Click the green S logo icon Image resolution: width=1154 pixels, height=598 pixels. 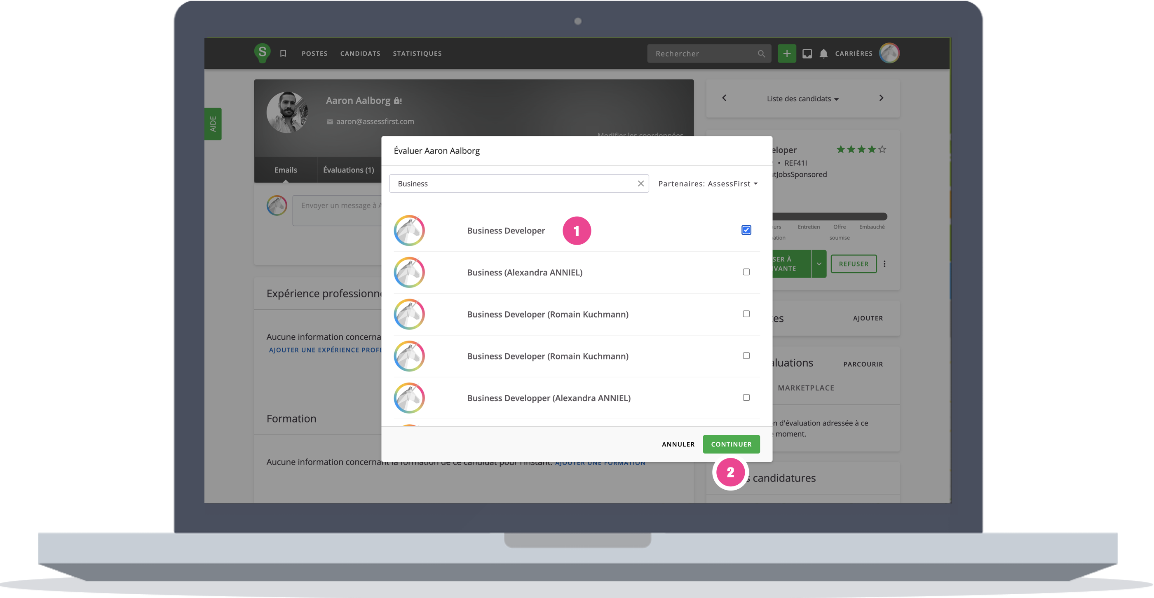(x=262, y=53)
